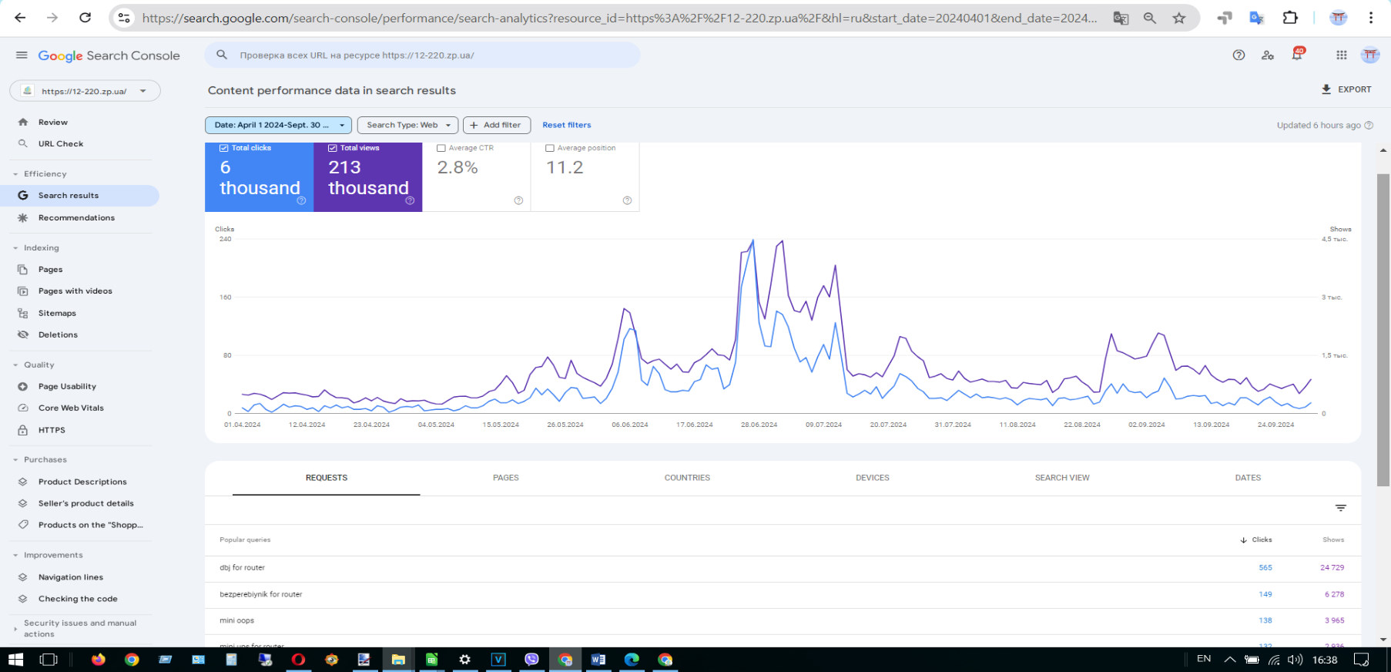Open the table filter rows icon
This screenshot has height=672, width=1391.
(x=1341, y=508)
